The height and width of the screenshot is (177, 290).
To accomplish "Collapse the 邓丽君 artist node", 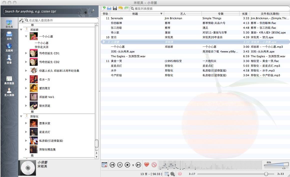I will (21, 29).
